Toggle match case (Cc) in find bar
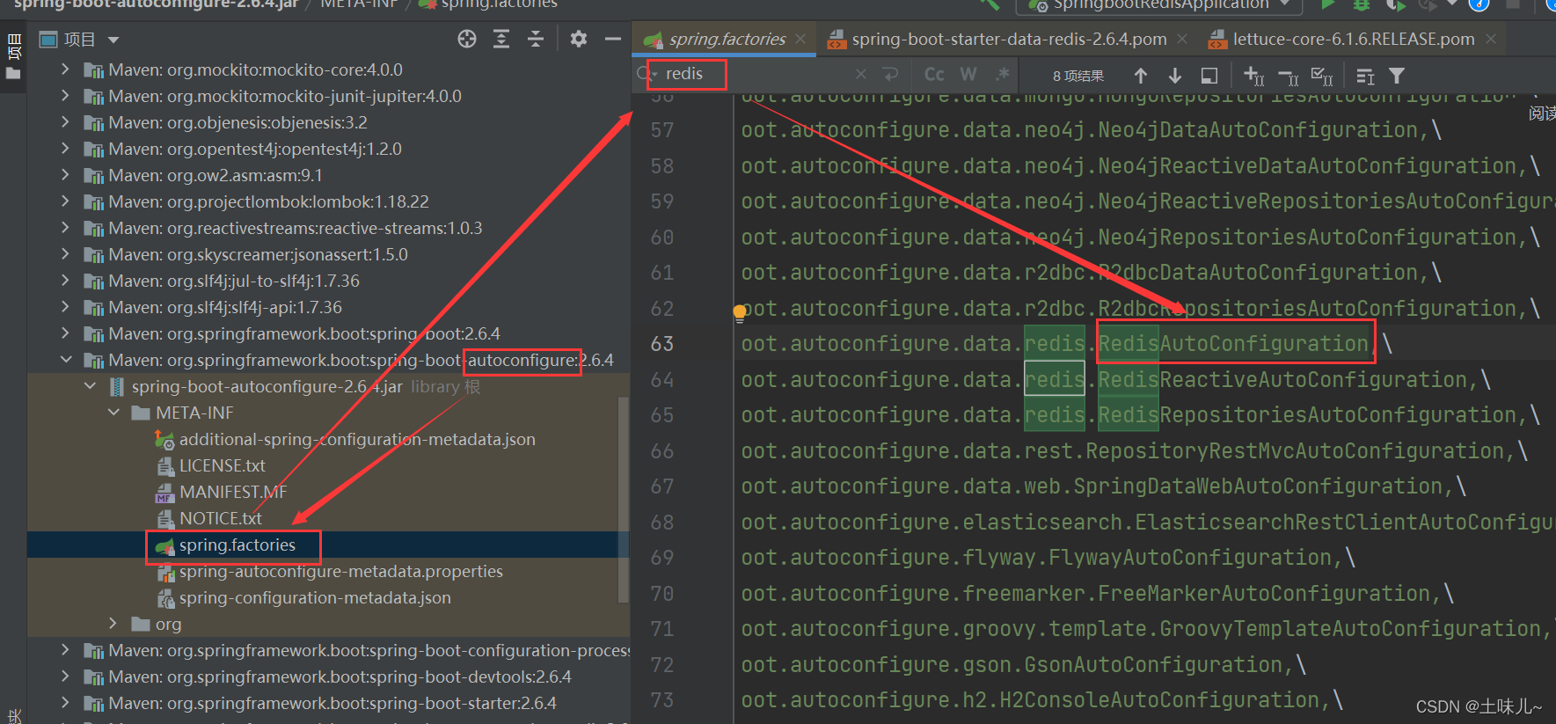1556x724 pixels. point(934,75)
